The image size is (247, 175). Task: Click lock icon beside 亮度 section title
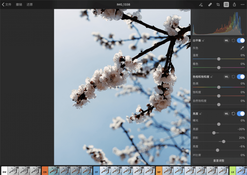click(200, 114)
